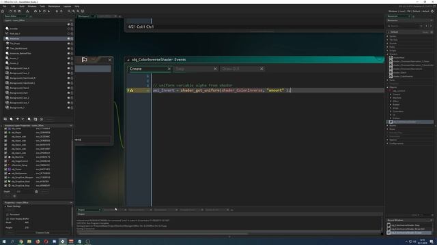Expand the Scripts folder in Resources tree
Screen dimensions: 437x245
(x=387, y=50)
